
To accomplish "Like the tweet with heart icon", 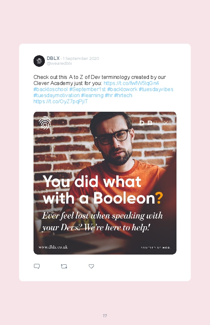I will coord(91,266).
